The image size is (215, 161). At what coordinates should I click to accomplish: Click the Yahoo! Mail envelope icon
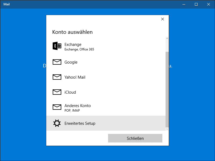57,77
